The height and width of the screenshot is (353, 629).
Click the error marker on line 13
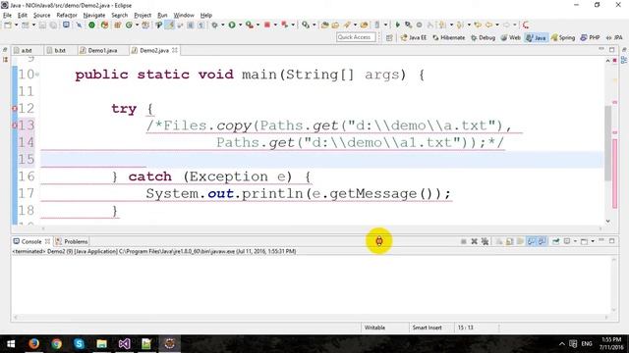15,126
